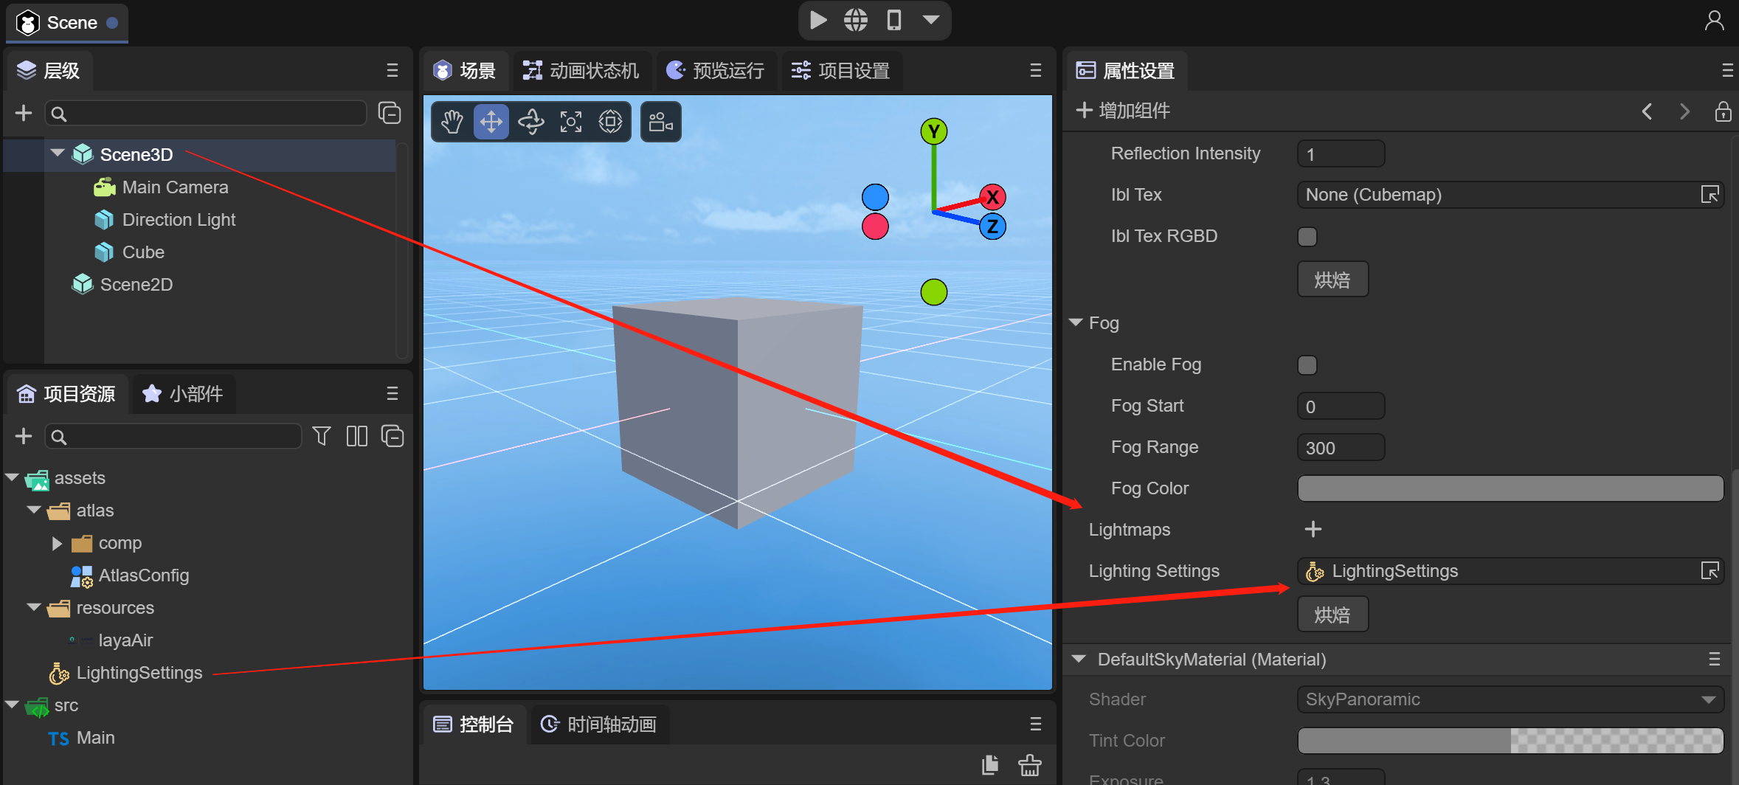The width and height of the screenshot is (1739, 785).
Task: Click the filter icon in project assets
Action: (322, 436)
